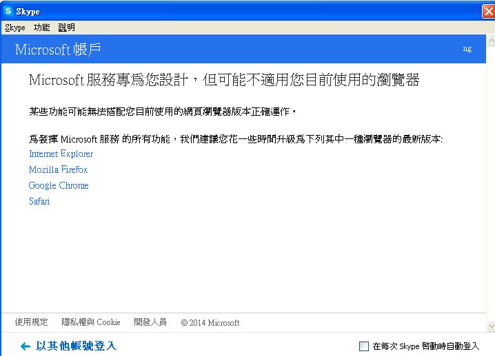Open the Mozilla Firefox upgrade link
Image resolution: width=495 pixels, height=356 pixels.
point(58,169)
